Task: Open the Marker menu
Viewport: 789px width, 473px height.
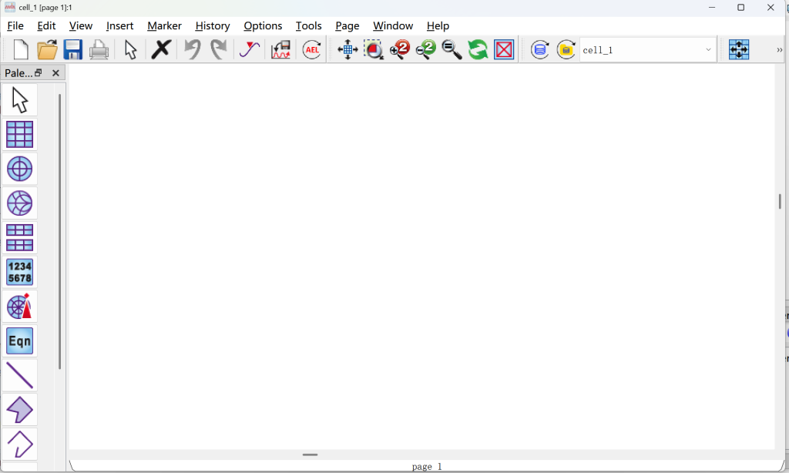Action: pos(164,26)
